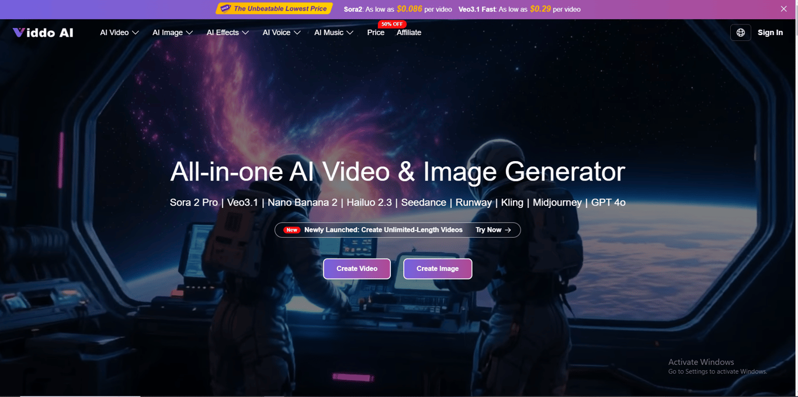The height and width of the screenshot is (397, 798).
Task: Expand the AI Music dropdown menu
Action: pos(334,33)
